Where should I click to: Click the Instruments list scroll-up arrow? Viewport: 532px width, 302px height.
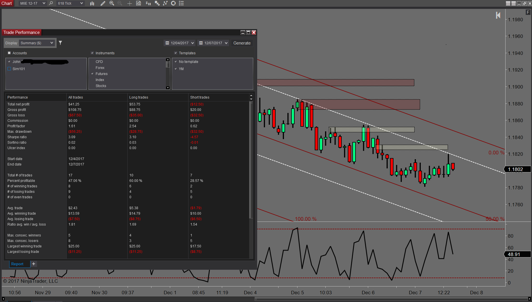pos(168,59)
